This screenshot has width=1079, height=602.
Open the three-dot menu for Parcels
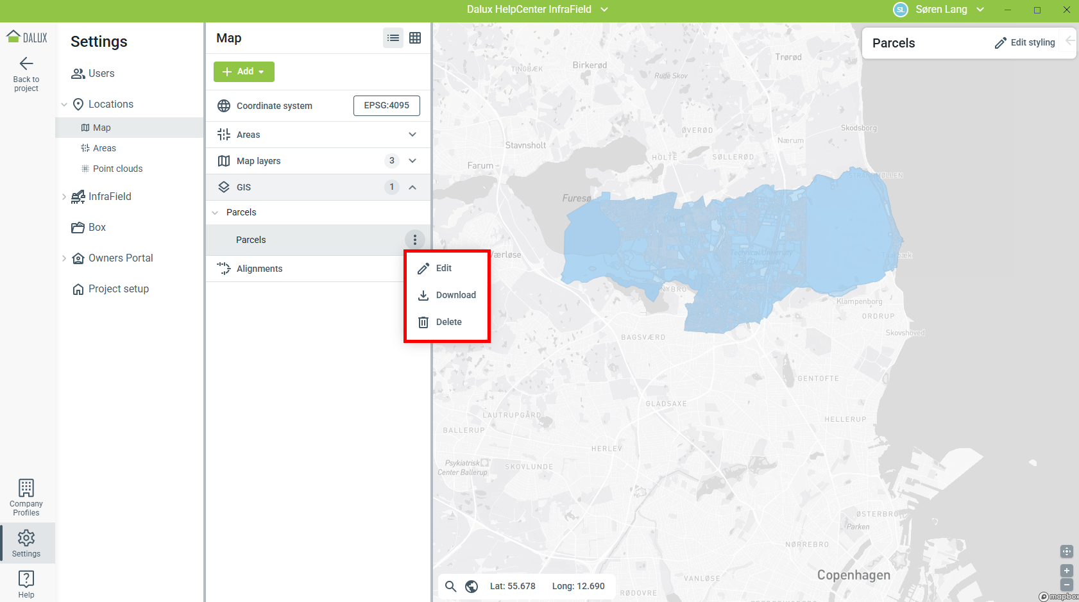click(x=415, y=240)
